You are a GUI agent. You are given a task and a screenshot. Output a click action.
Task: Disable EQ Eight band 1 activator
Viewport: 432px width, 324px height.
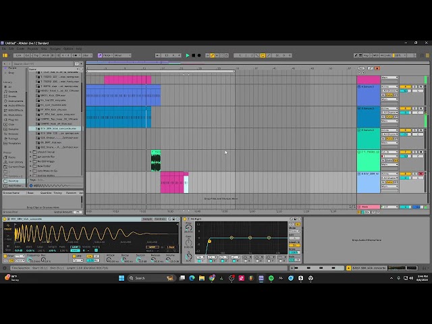[199, 261]
